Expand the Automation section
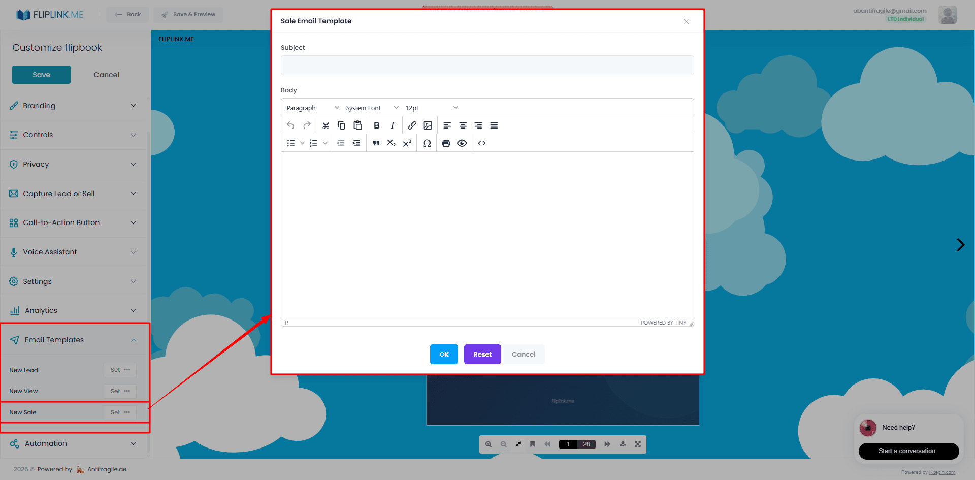The image size is (975, 480). [x=74, y=443]
